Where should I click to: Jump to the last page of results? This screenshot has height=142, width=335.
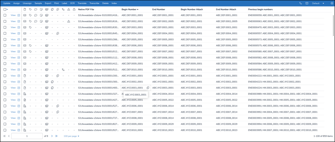point(57,136)
